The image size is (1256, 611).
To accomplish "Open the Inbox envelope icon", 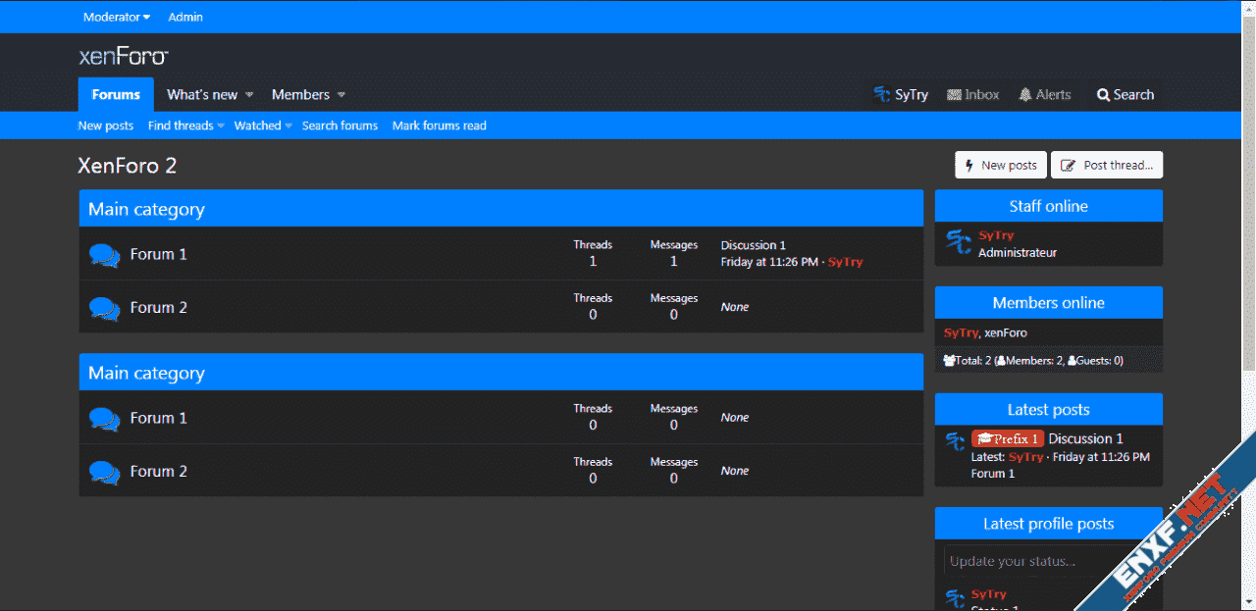I will click(954, 95).
